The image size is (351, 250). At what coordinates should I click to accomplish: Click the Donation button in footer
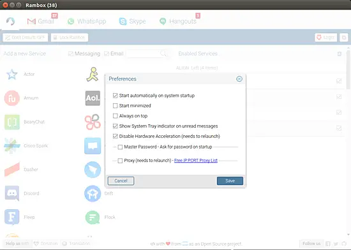[45, 243]
